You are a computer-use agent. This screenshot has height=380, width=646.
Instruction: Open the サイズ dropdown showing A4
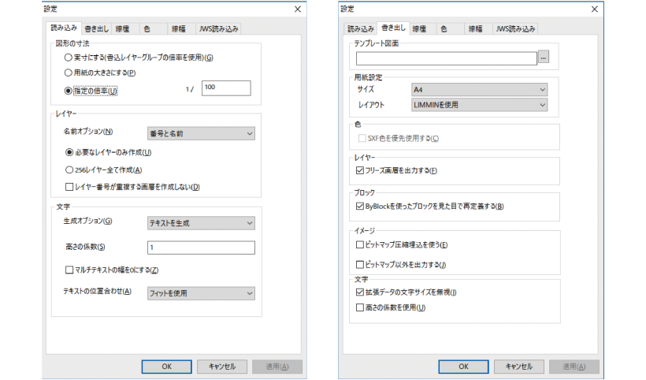[479, 89]
